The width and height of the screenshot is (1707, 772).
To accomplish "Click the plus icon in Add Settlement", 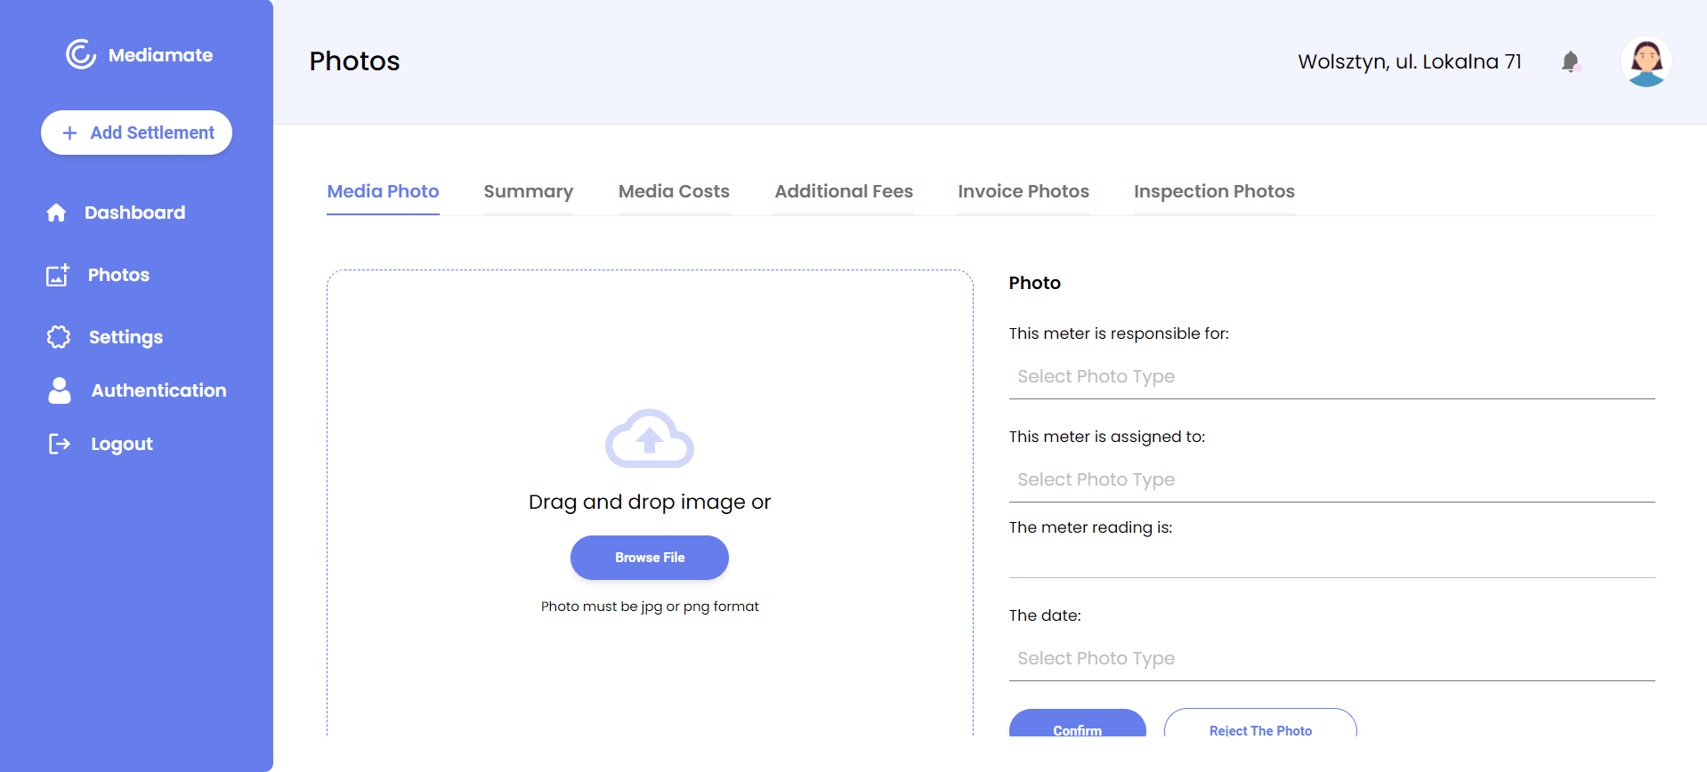I will 69,133.
